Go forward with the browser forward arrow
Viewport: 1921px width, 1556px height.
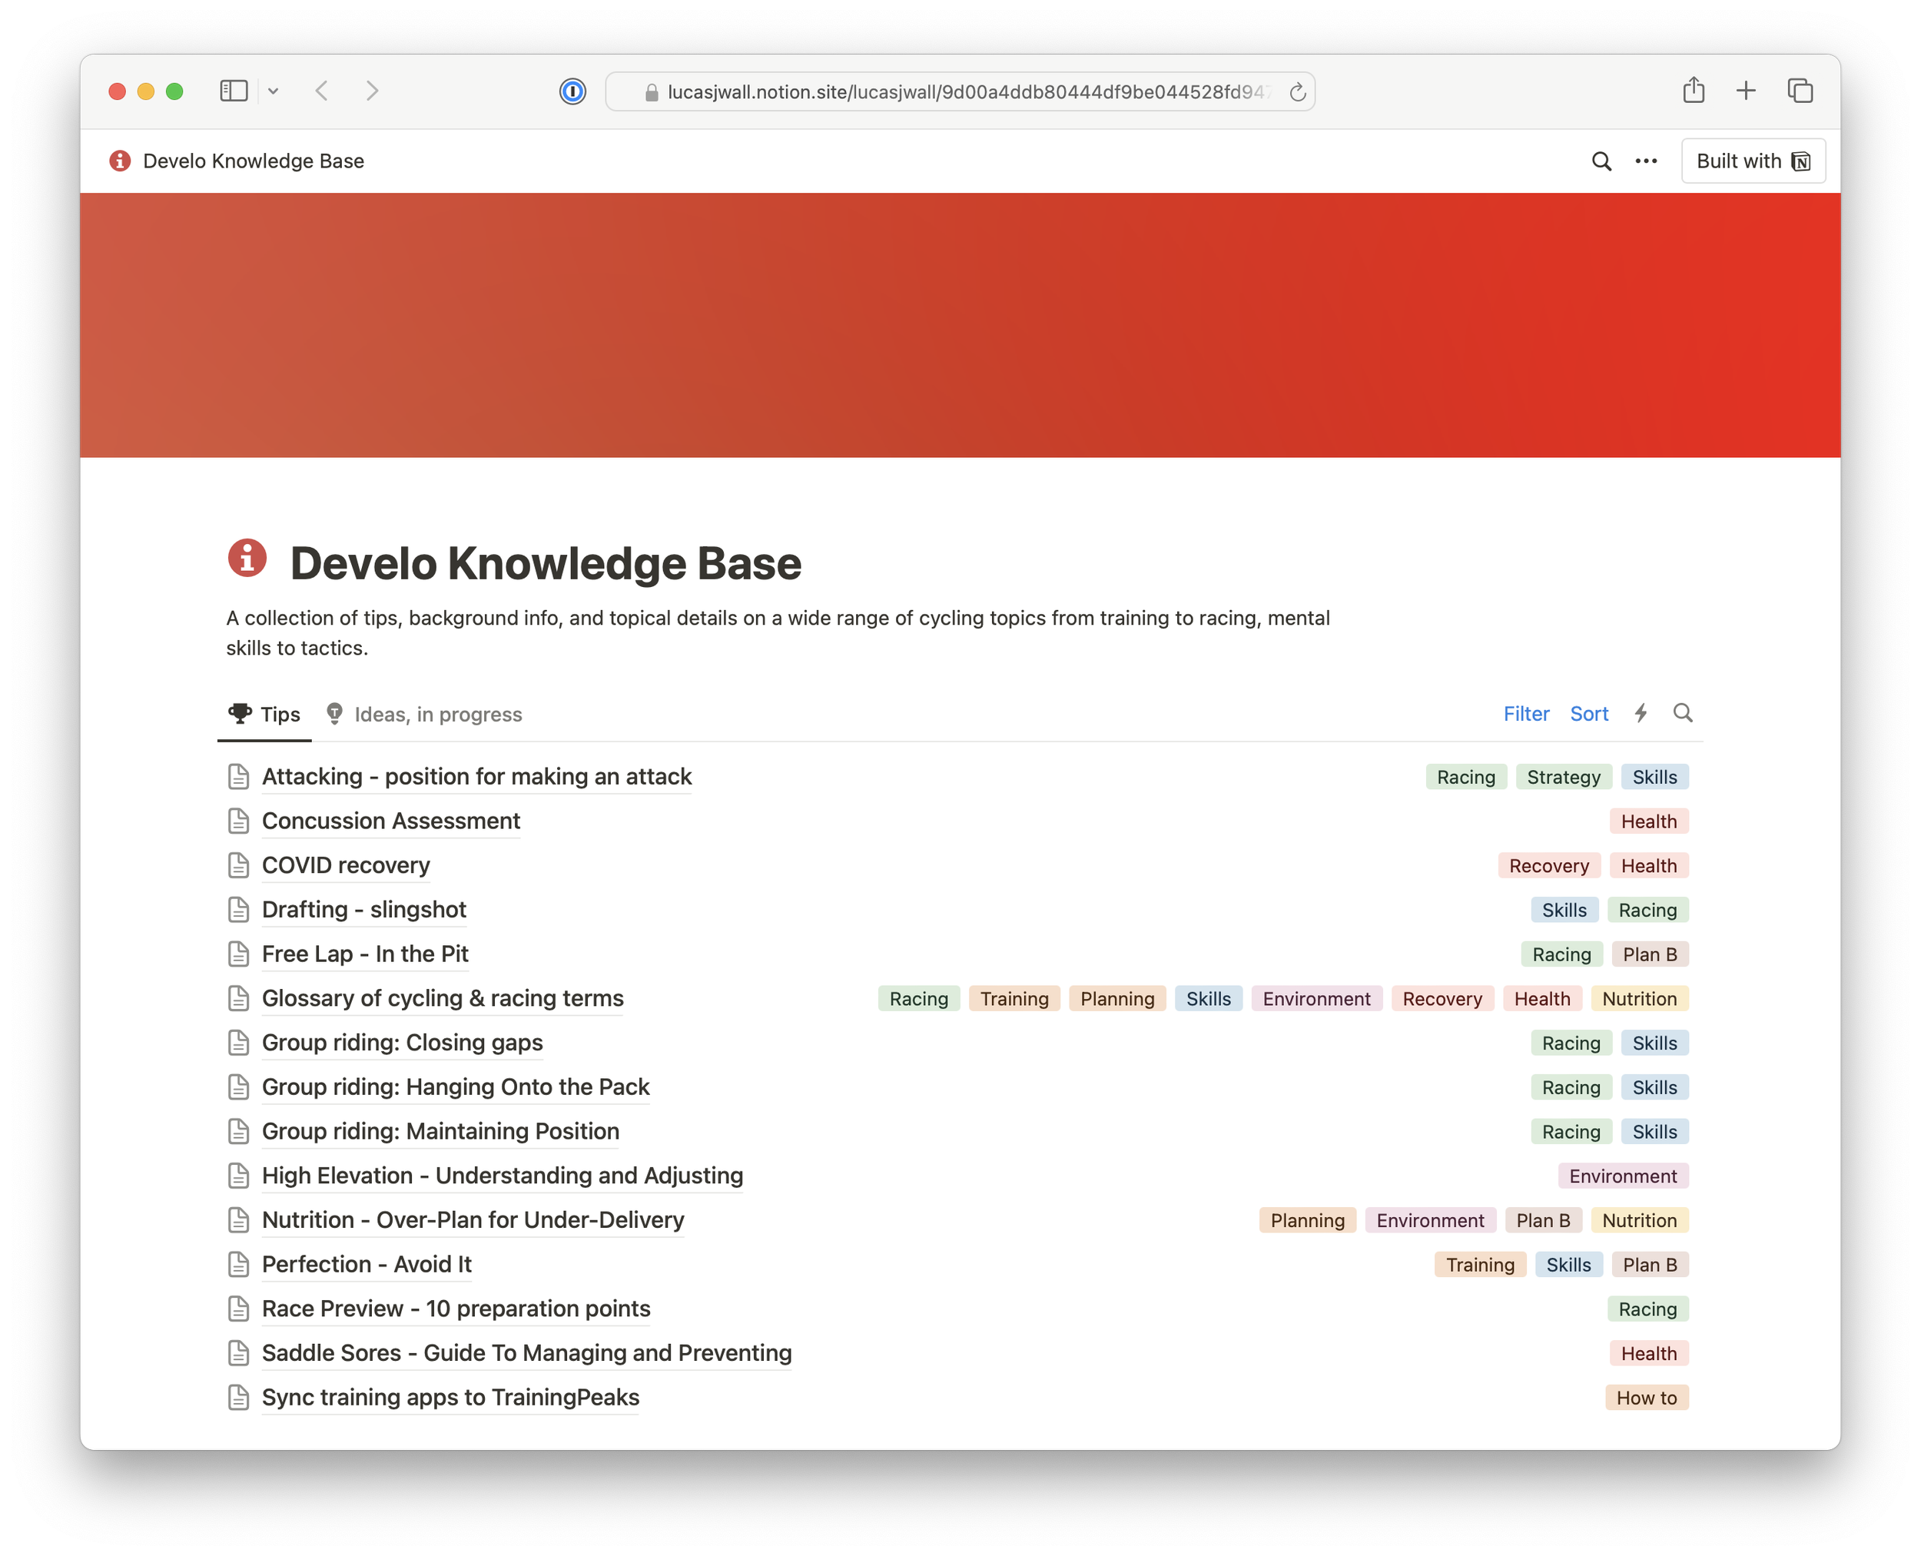372,91
